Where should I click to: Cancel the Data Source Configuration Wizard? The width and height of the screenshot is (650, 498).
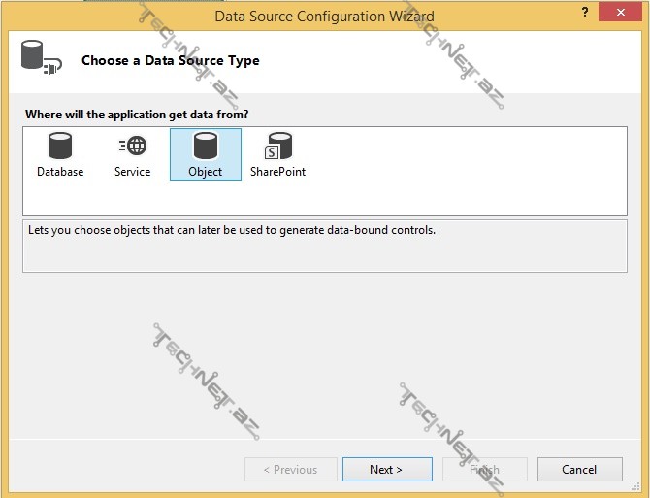tap(579, 470)
